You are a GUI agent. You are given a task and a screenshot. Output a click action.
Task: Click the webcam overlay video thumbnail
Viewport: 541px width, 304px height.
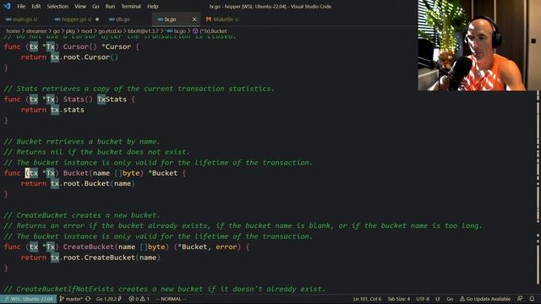pyautogui.click(x=479, y=45)
